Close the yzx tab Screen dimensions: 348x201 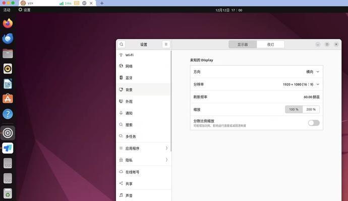pyautogui.click(x=91, y=3)
